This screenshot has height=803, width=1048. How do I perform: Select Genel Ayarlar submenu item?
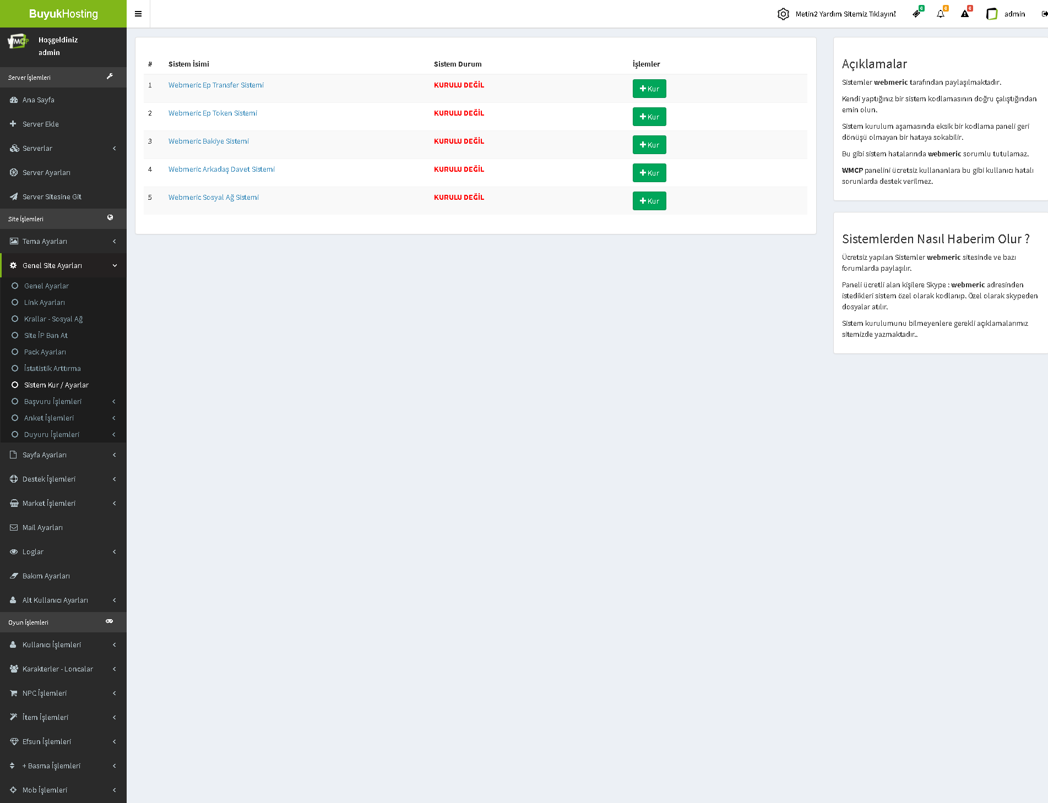[x=46, y=286]
